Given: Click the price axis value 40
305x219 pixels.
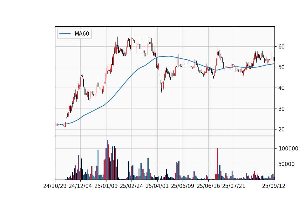Looking at the screenshot, I should pos(281,88).
